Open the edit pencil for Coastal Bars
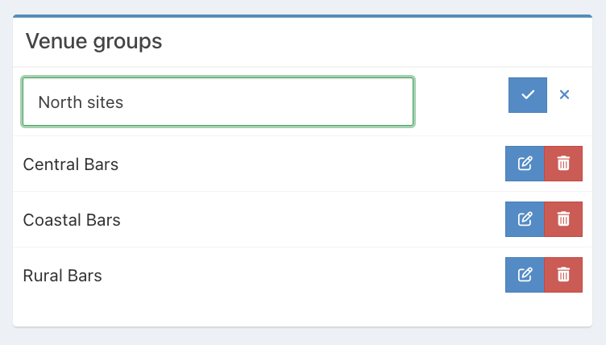The height and width of the screenshot is (345, 606). click(x=525, y=219)
